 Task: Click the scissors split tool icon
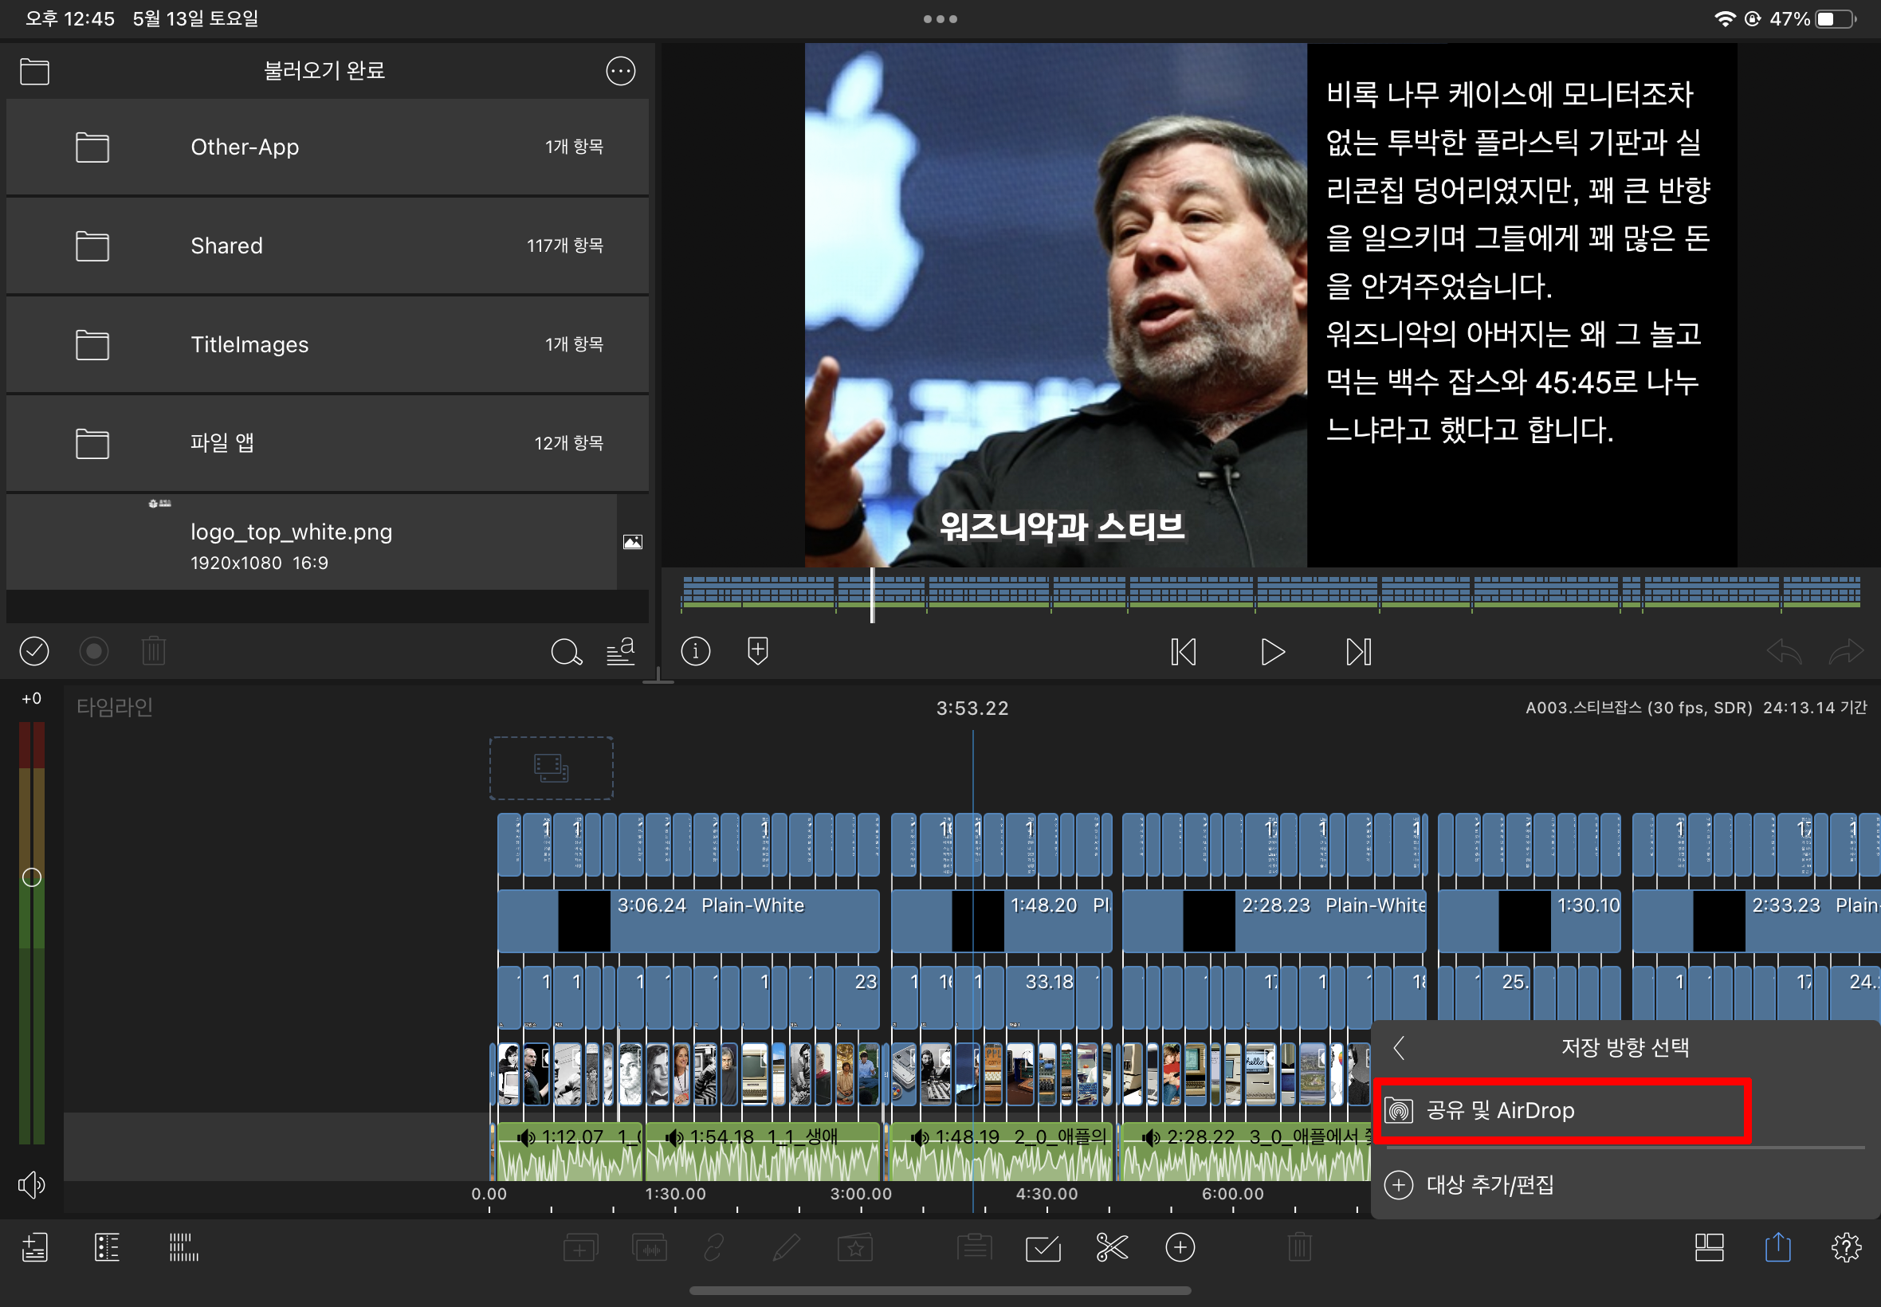tap(1111, 1247)
